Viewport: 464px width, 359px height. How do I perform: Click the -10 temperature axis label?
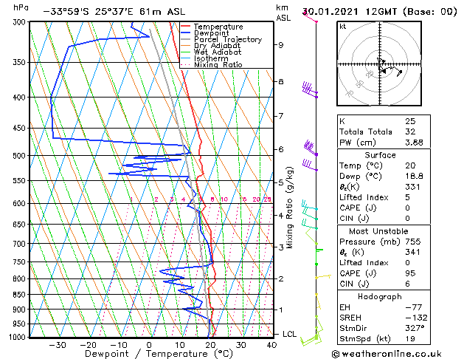(x=118, y=345)
